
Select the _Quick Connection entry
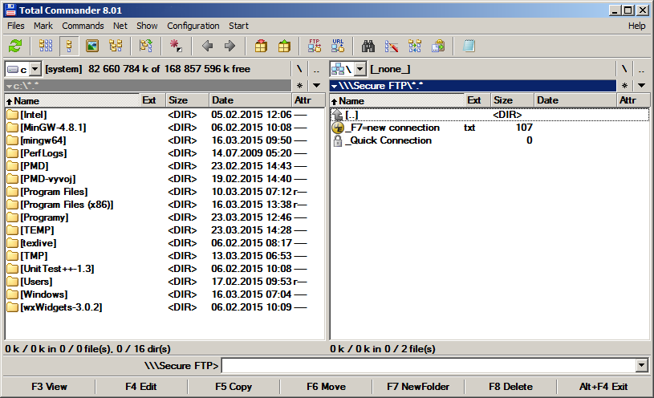coord(388,140)
